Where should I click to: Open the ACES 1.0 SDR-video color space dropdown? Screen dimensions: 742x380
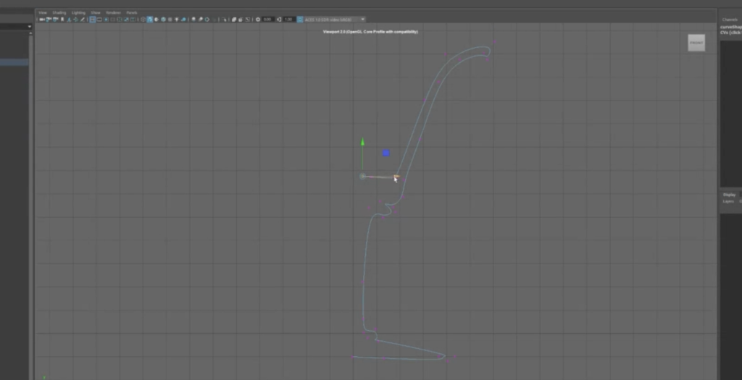(x=334, y=20)
